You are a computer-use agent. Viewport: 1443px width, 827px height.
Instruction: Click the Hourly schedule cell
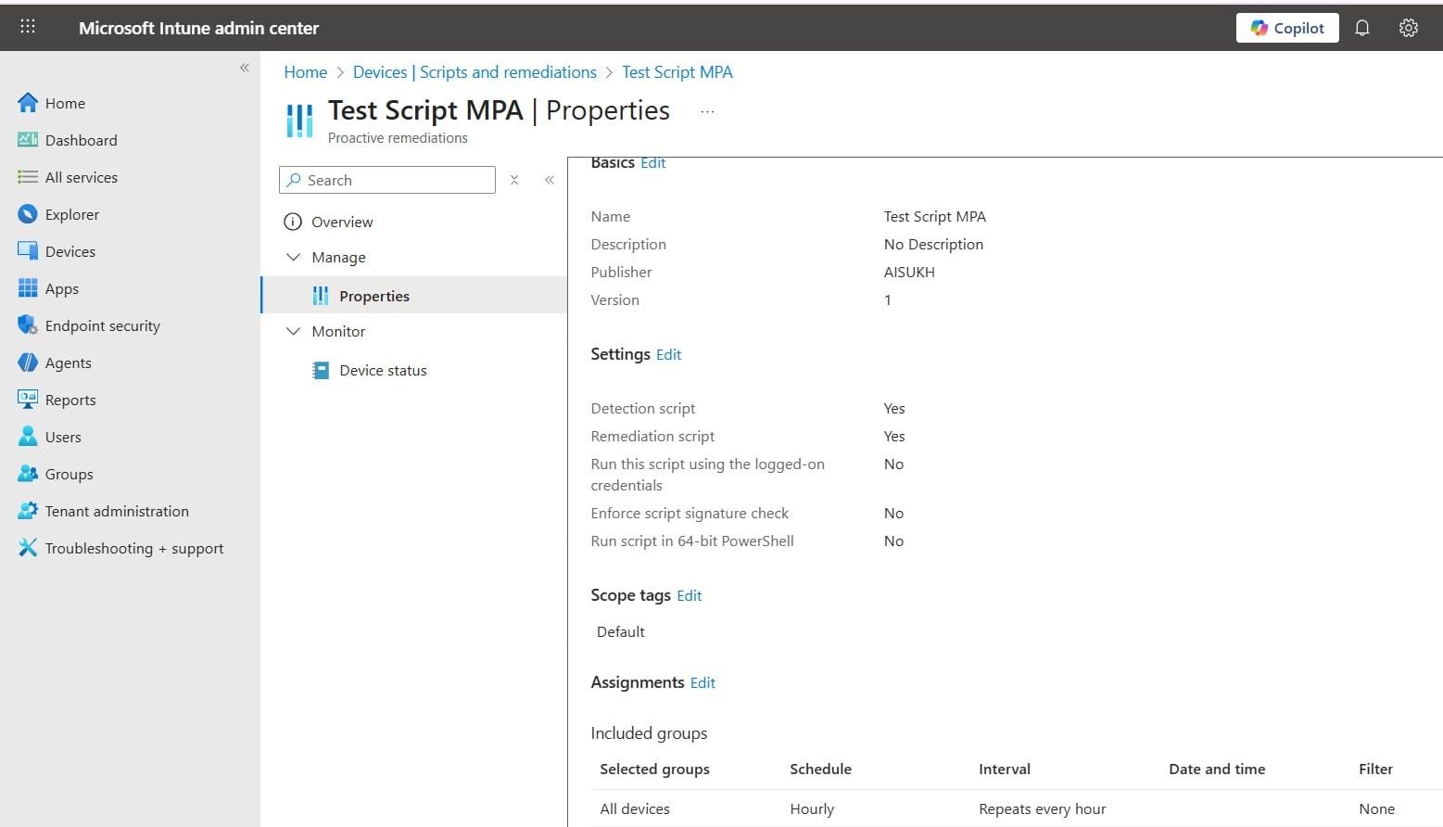pos(812,808)
